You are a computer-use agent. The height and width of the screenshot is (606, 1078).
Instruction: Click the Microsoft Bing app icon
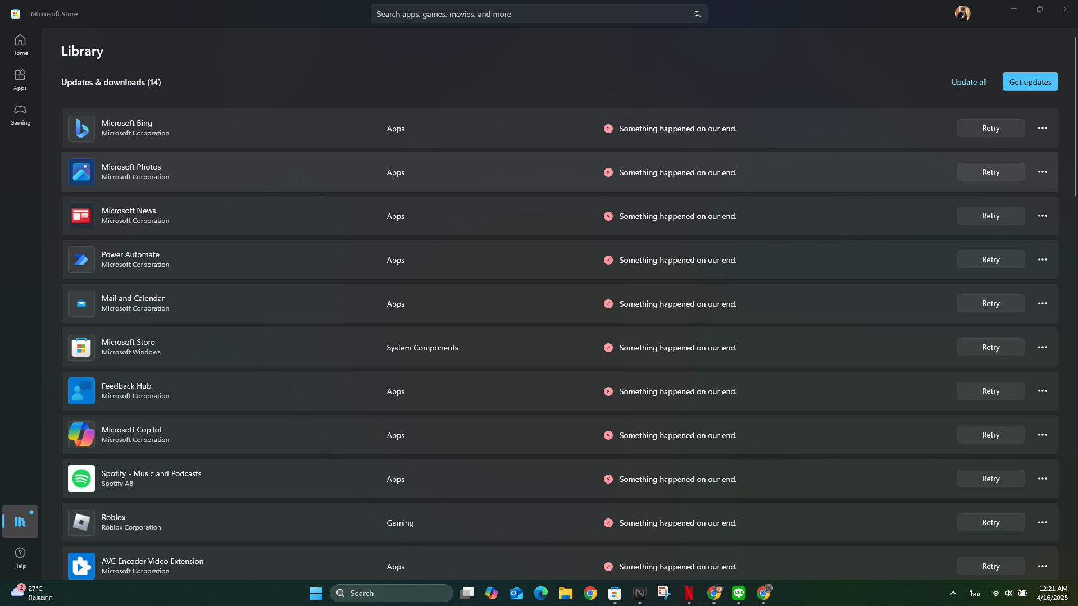tap(81, 128)
